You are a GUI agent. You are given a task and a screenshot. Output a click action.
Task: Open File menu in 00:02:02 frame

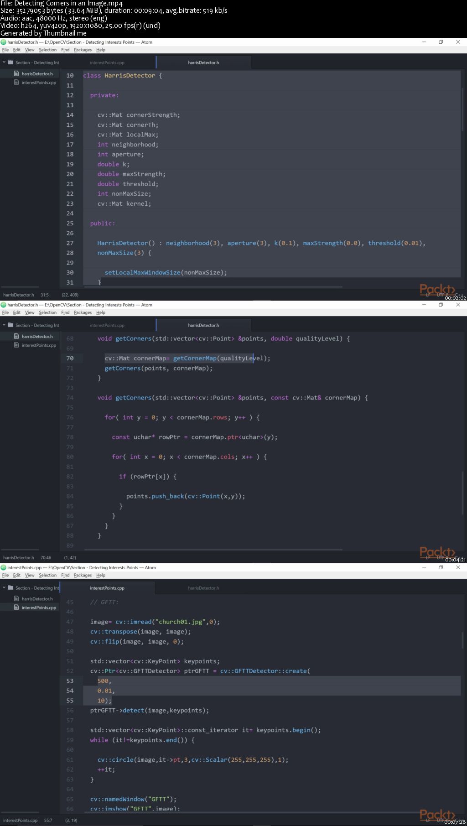coord(5,50)
